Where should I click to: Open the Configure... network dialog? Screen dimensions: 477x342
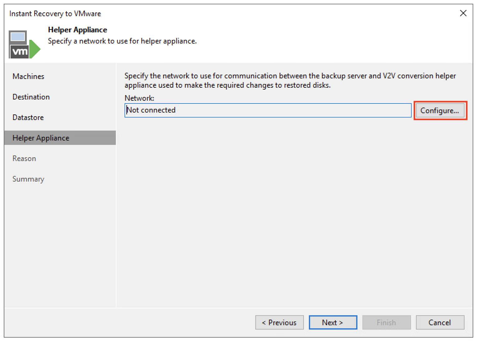click(440, 111)
